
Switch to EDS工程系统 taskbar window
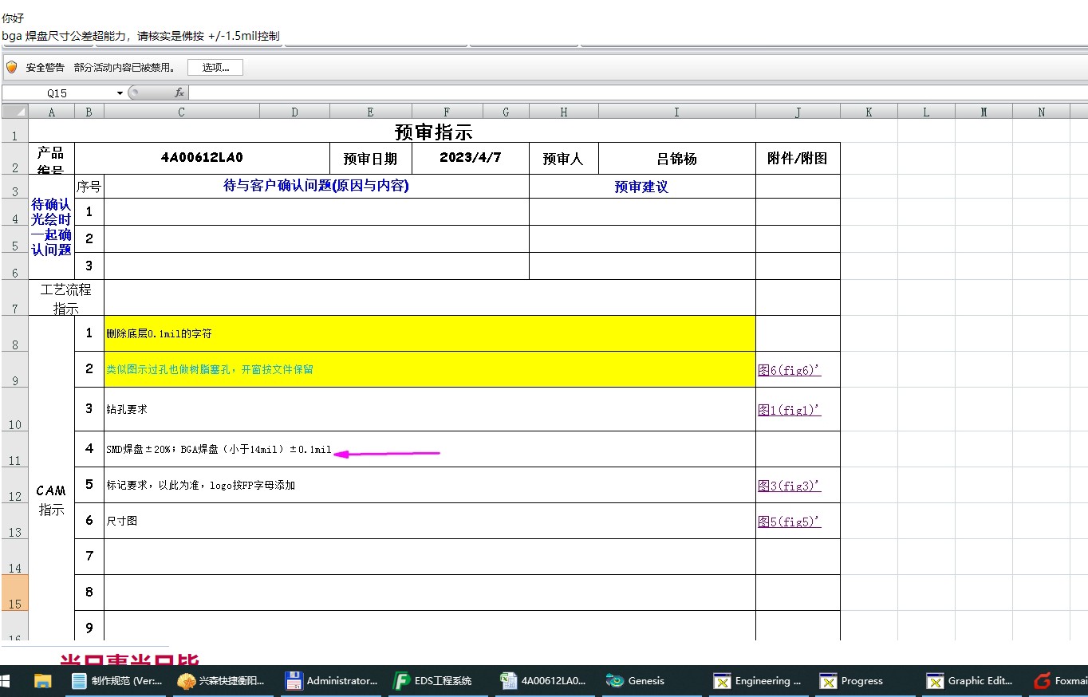coord(436,681)
